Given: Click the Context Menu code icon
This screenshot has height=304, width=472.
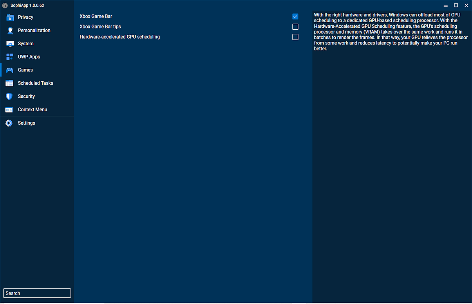Looking at the screenshot, I should [10, 110].
